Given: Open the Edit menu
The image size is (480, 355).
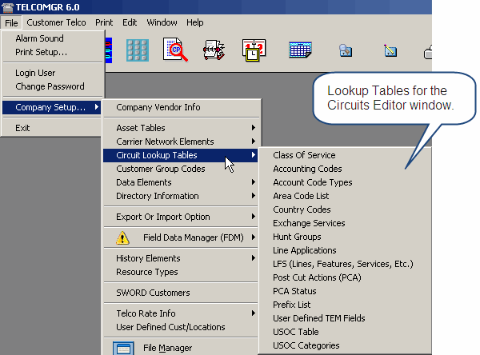Looking at the screenshot, I should (130, 22).
